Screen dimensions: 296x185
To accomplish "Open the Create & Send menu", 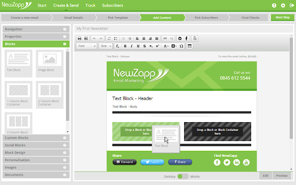I will coord(66,6).
